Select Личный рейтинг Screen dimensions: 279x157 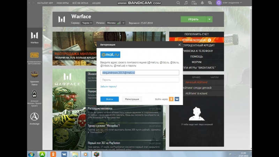[x=196, y=82]
